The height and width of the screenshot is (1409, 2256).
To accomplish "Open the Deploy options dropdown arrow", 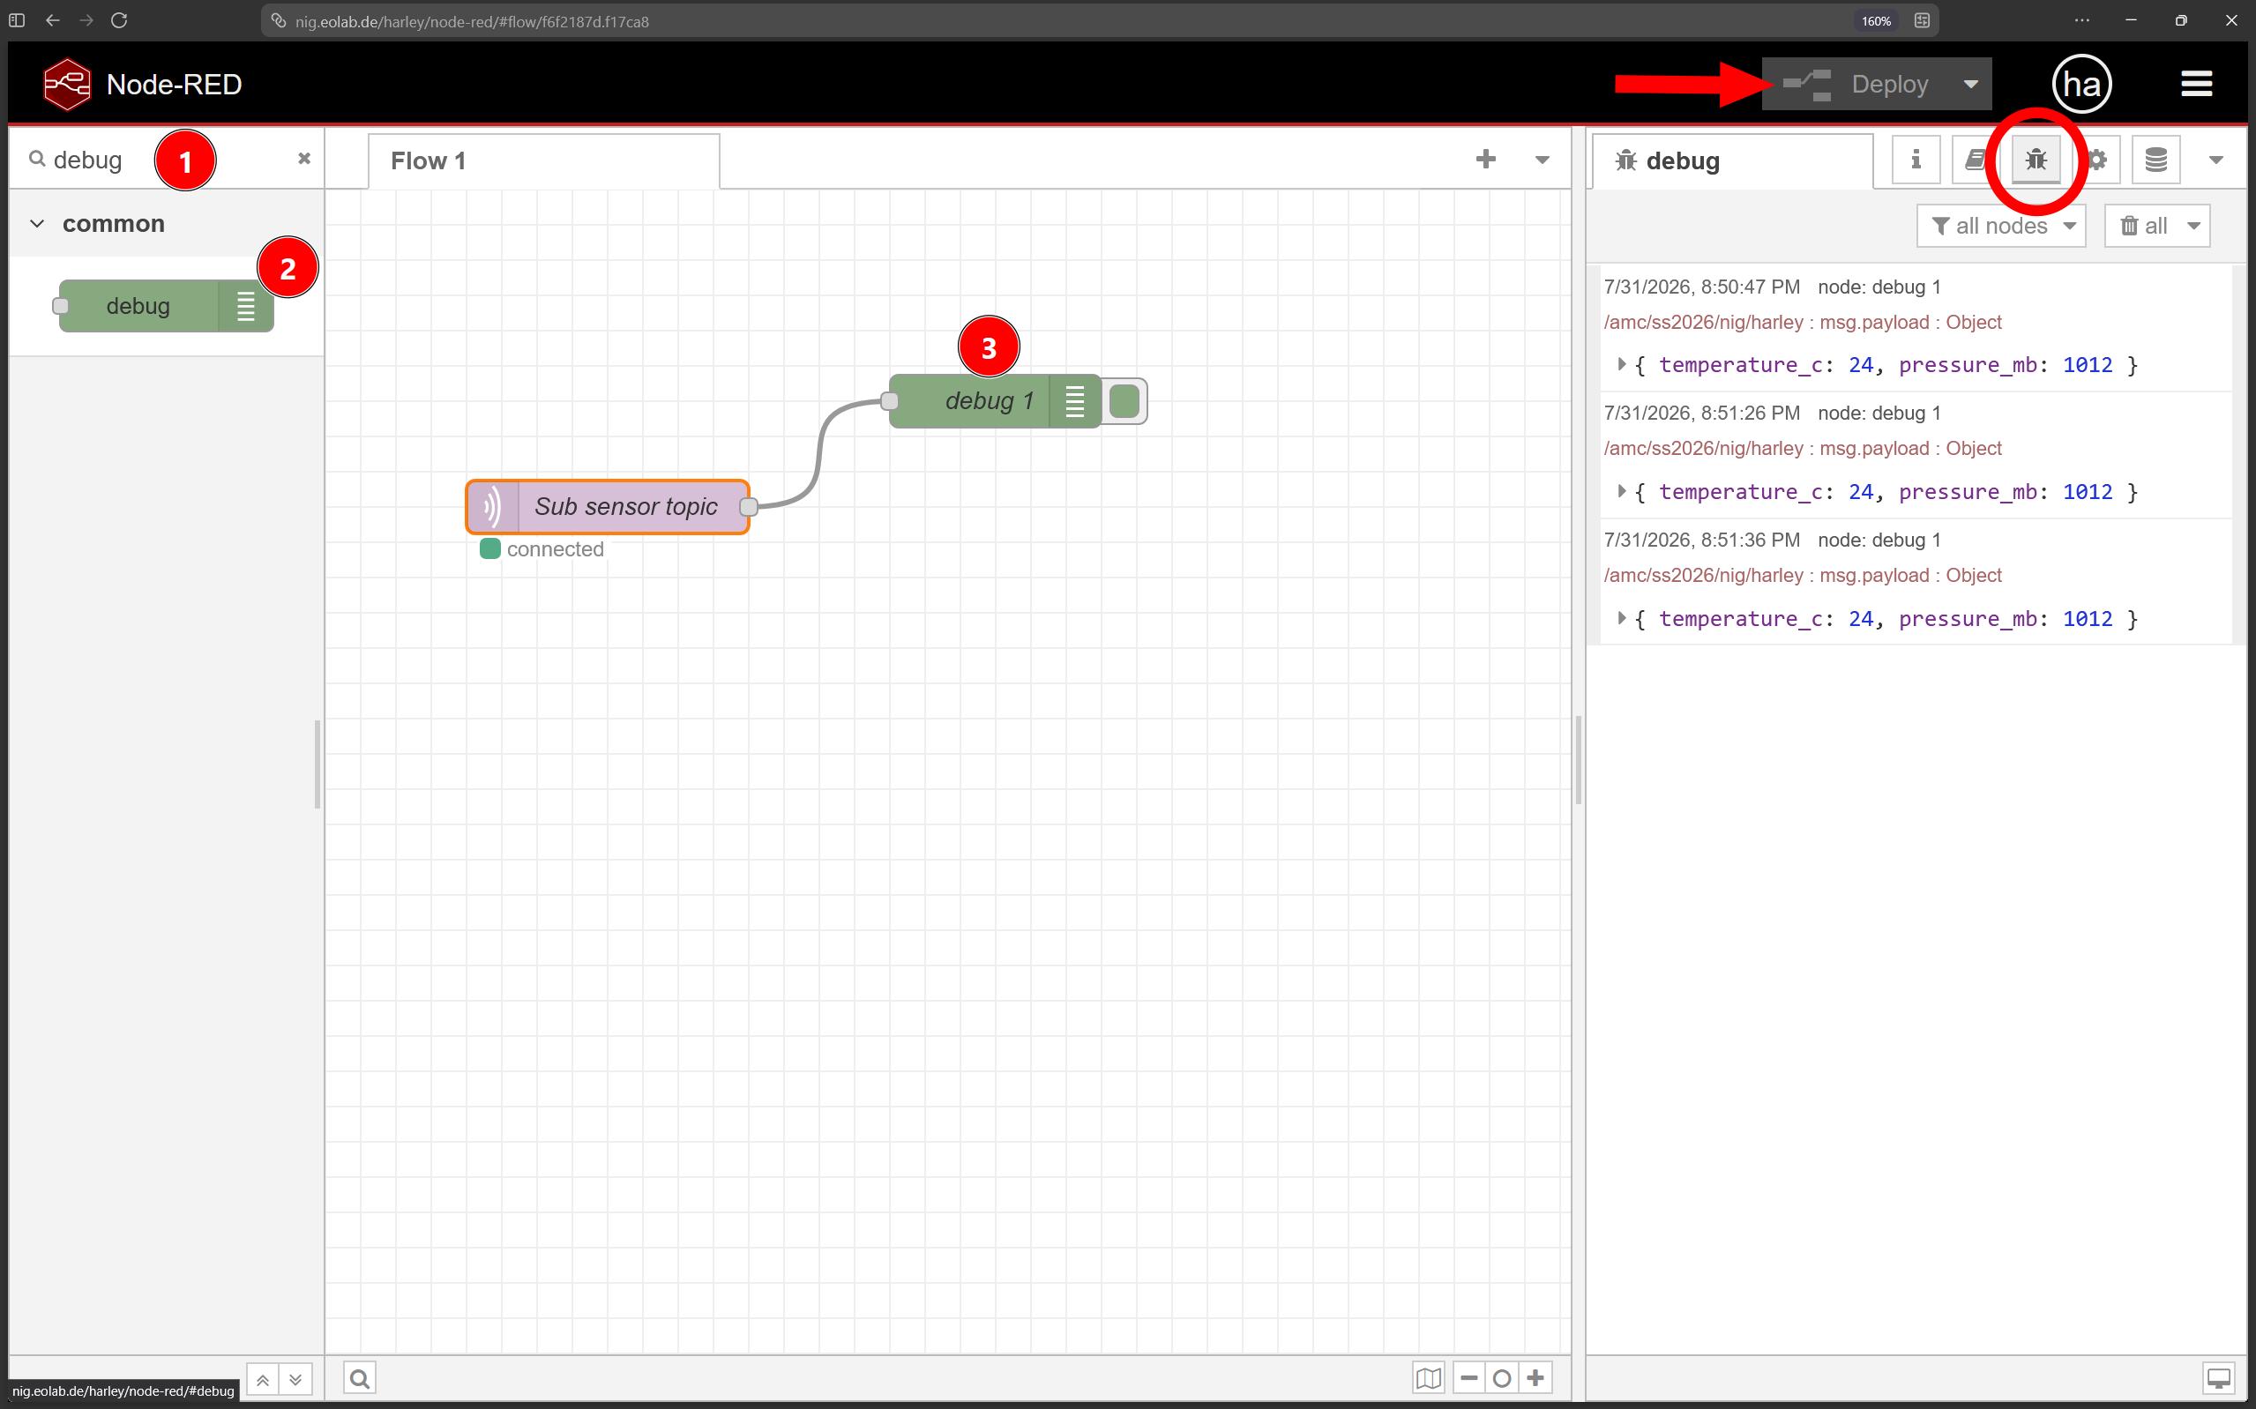I will (1971, 84).
